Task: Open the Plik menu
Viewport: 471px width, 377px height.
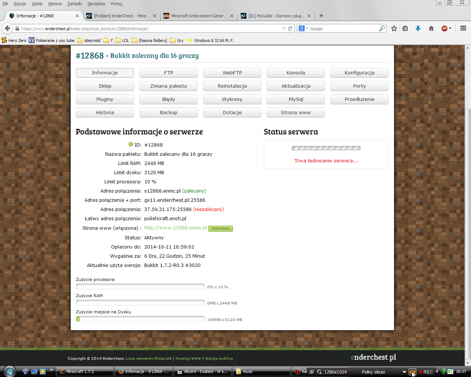Action: tap(6, 4)
